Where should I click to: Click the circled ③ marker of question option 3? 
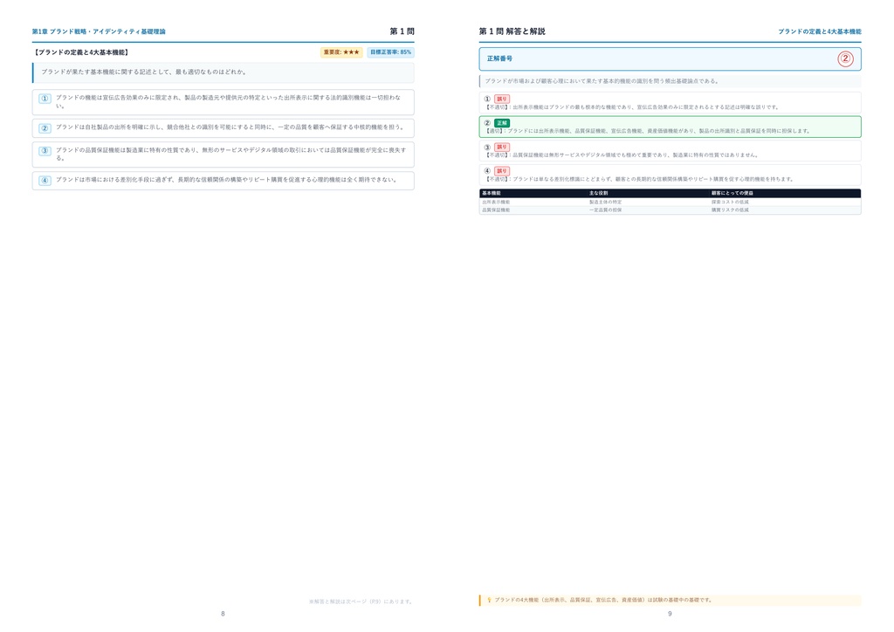[x=45, y=151]
